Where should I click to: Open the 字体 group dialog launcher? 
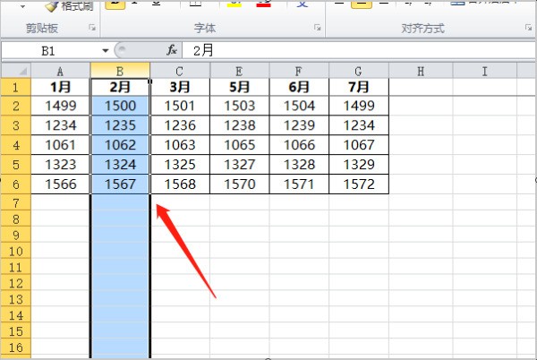point(318,28)
